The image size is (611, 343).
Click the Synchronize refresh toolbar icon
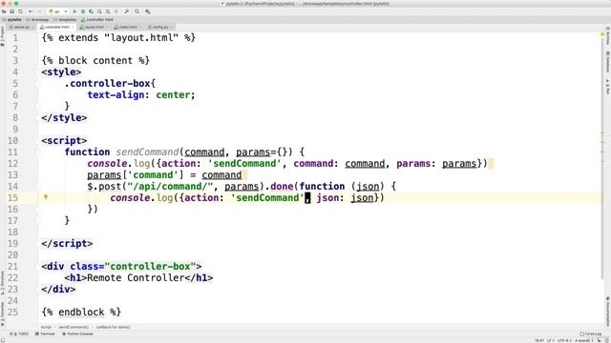[20, 11]
